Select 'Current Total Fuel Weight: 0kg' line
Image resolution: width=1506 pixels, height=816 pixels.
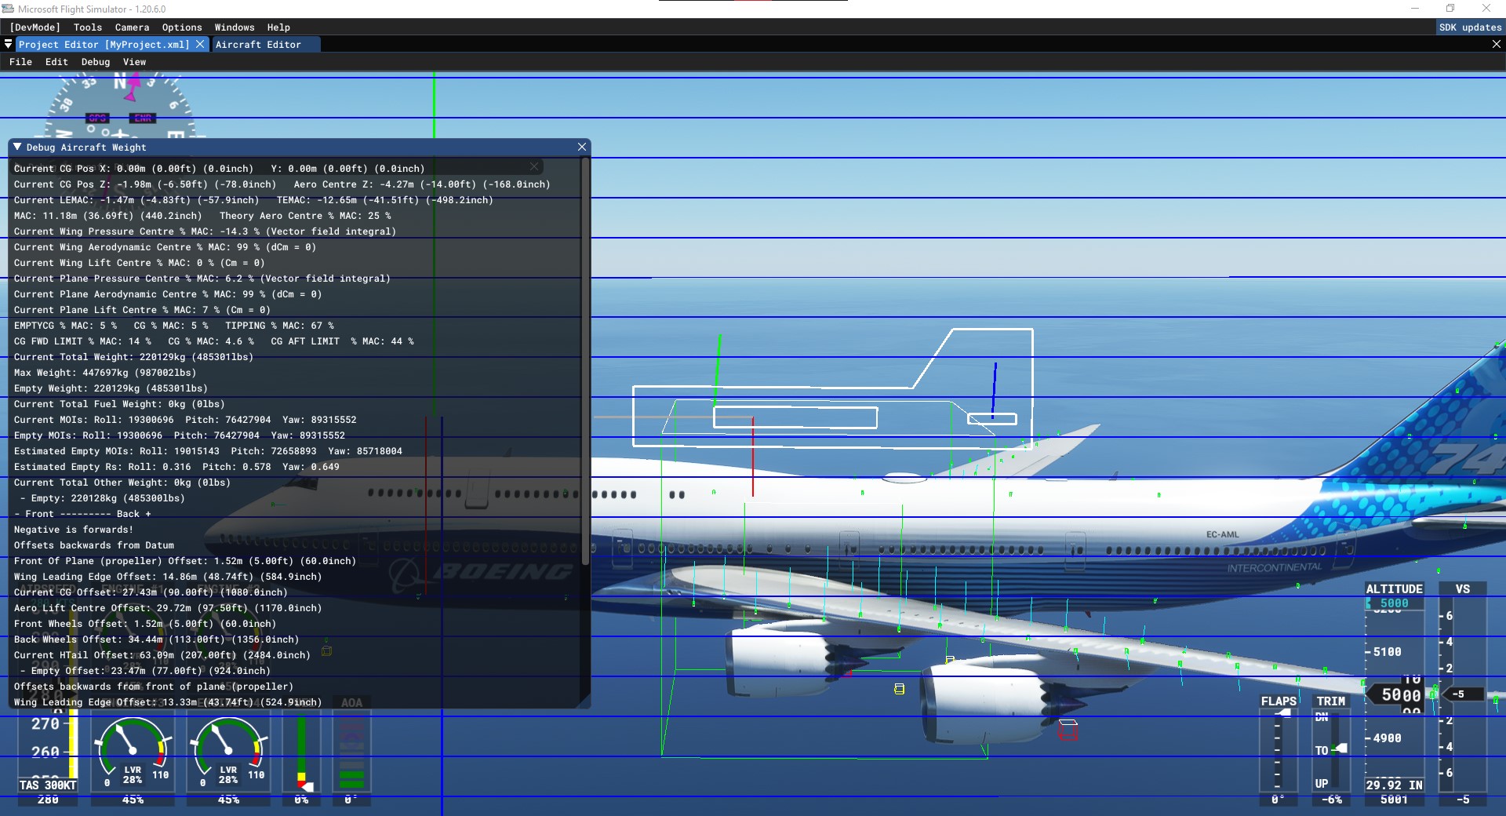119,404
